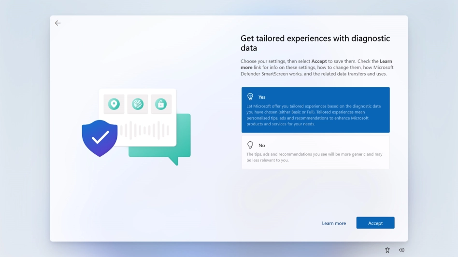
Task: Click the location pin icon in illustration
Action: click(x=114, y=104)
